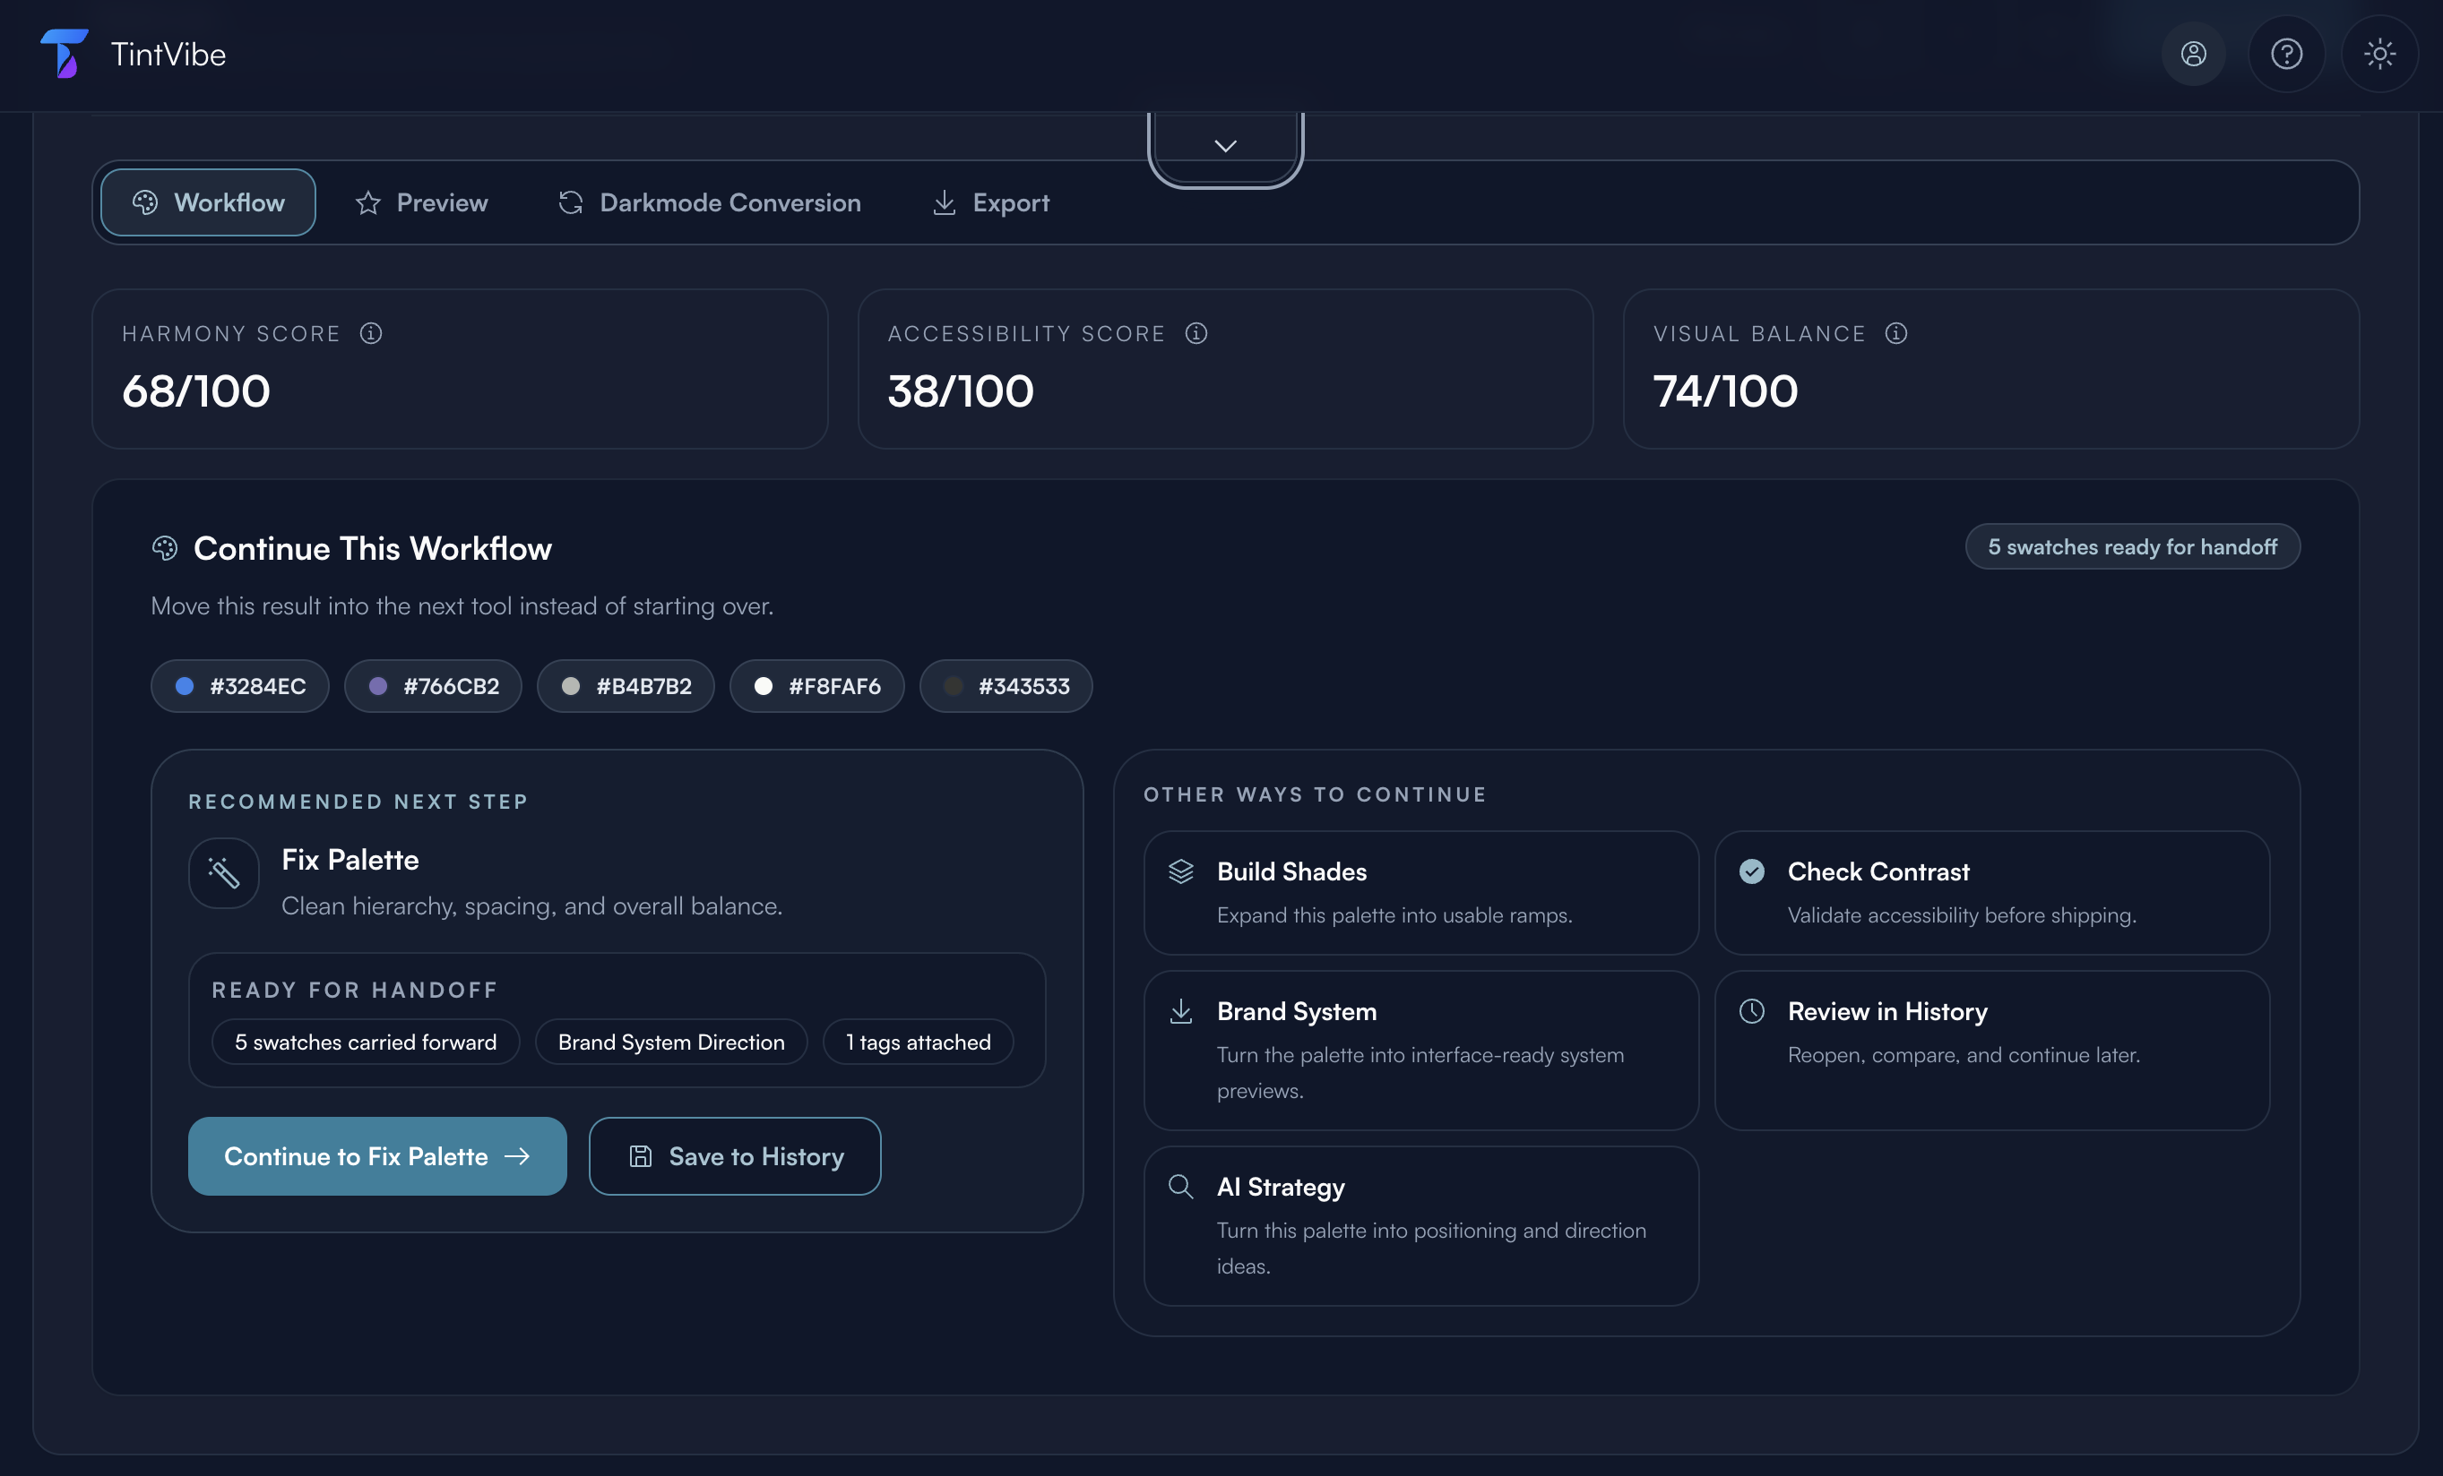
Task: Click Continue to Fix Palette button
Action: coord(378,1156)
